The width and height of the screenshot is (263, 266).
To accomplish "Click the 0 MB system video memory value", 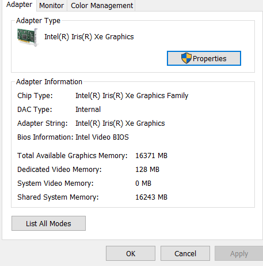I will (143, 183).
